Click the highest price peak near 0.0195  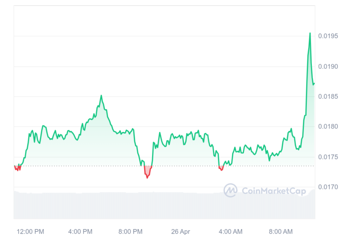310,33
